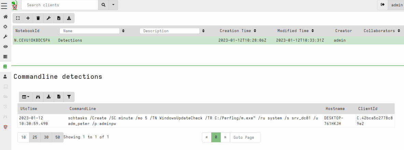Go to the next results page
This screenshot has height=150, width=404.
[225, 137]
